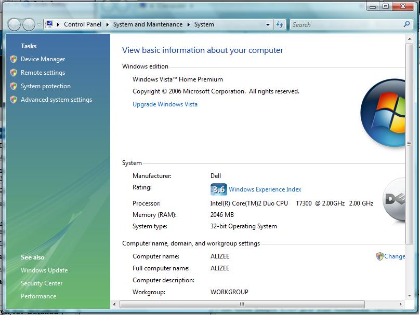Click the magnifying glass search icon
The height and width of the screenshot is (315, 420).
tap(406, 24)
